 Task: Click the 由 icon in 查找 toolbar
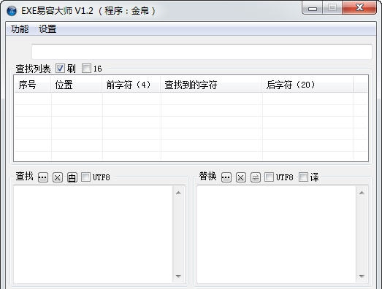tap(72, 177)
